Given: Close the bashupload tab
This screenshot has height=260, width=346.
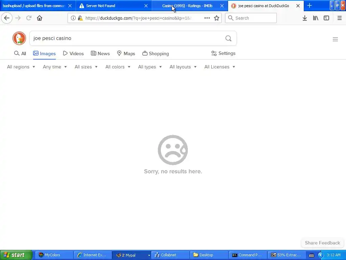Looking at the screenshot, I should tap(70, 6).
